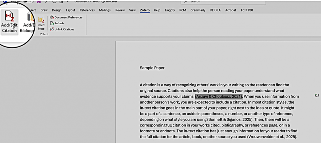Select the Grammarly tab

[197, 10]
